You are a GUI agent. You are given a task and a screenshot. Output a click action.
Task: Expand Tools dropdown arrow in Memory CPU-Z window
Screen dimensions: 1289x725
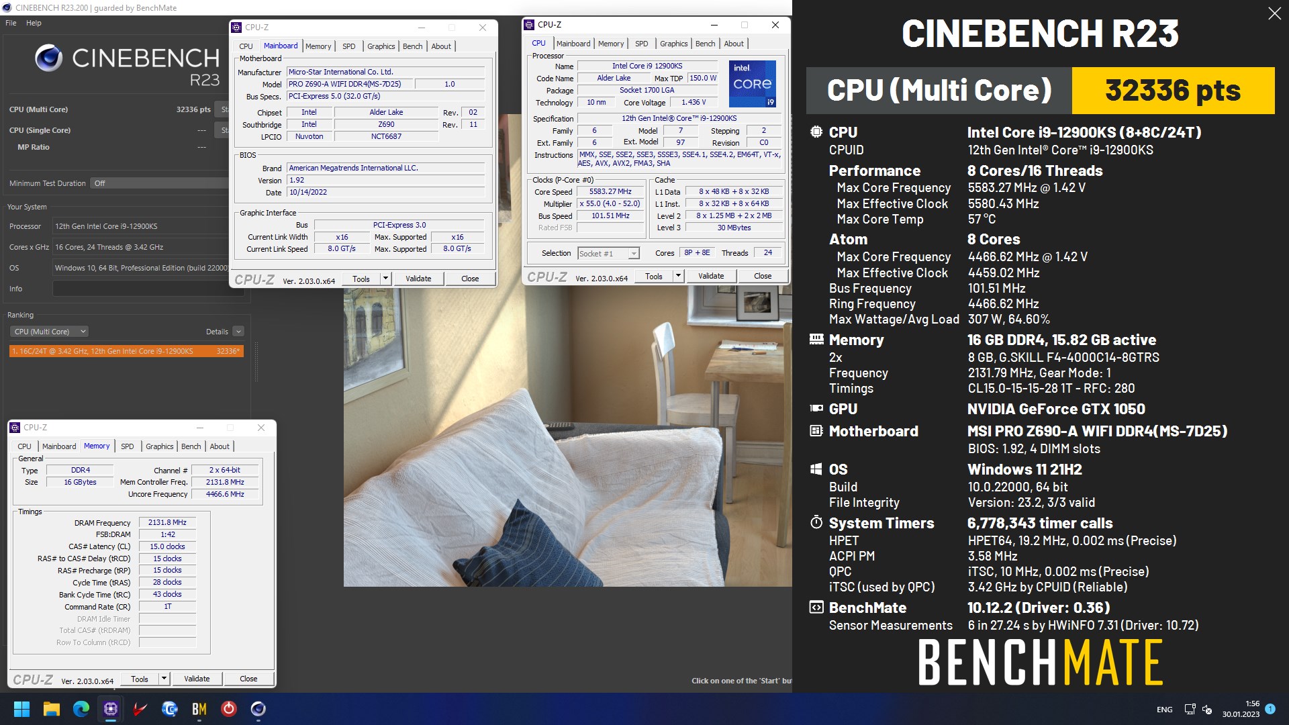coord(164,679)
